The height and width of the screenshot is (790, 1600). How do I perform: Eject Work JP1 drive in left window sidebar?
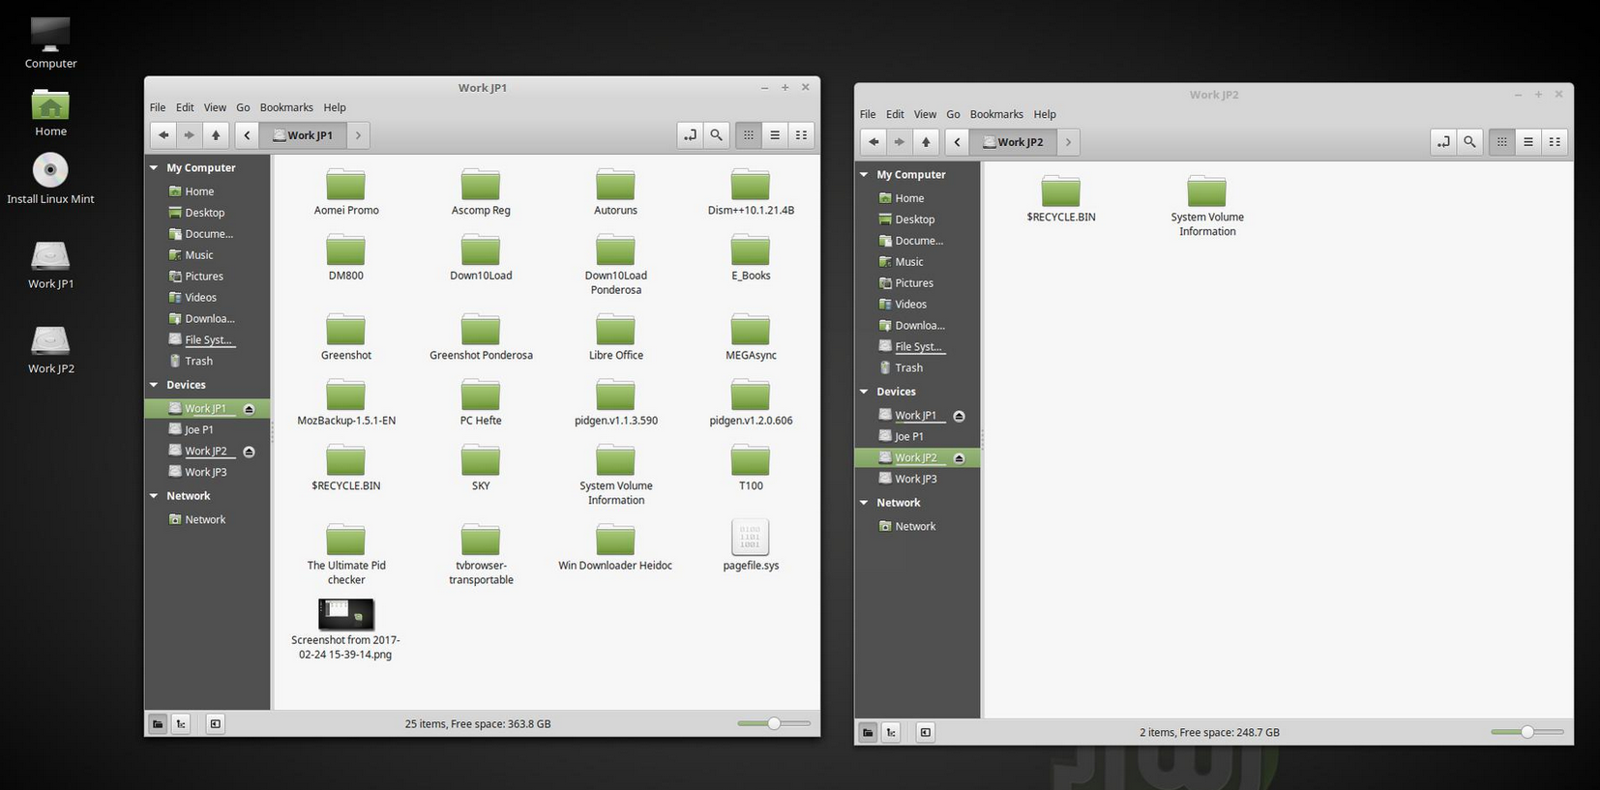pos(249,409)
